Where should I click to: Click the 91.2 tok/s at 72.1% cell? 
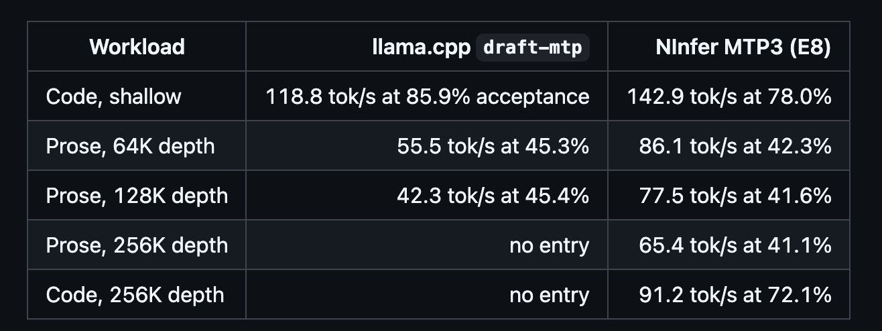point(729,294)
